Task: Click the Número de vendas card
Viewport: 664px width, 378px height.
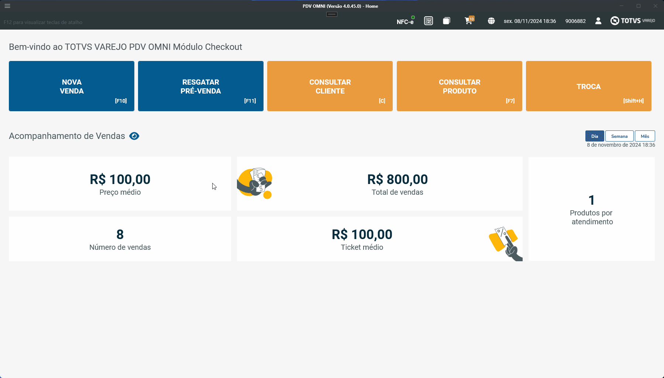Action: click(120, 239)
